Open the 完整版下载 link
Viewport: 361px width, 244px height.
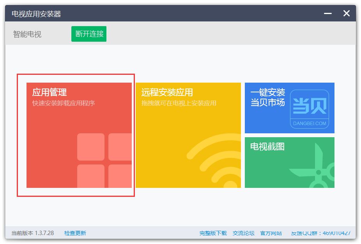213,233
